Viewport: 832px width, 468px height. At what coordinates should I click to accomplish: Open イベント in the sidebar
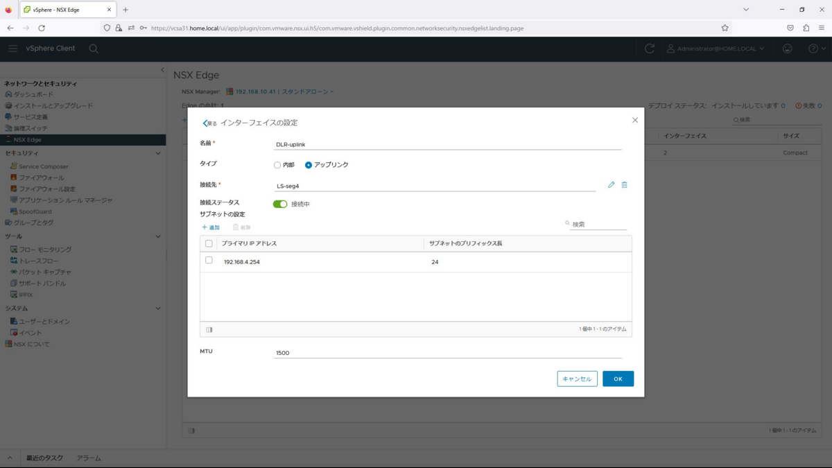(31, 333)
